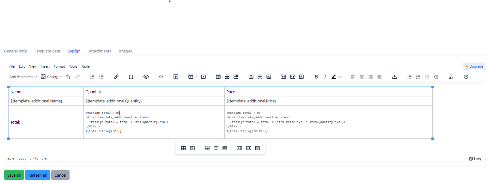Click Refresh all button
The image size is (493, 183).
(x=38, y=175)
